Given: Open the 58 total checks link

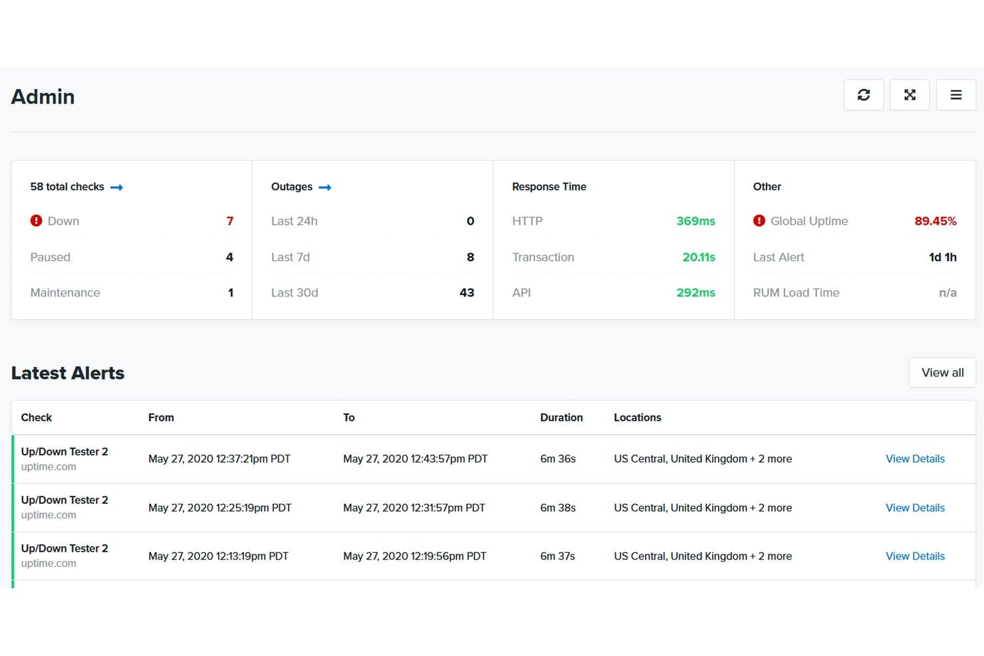Looking at the screenshot, I should [x=67, y=187].
